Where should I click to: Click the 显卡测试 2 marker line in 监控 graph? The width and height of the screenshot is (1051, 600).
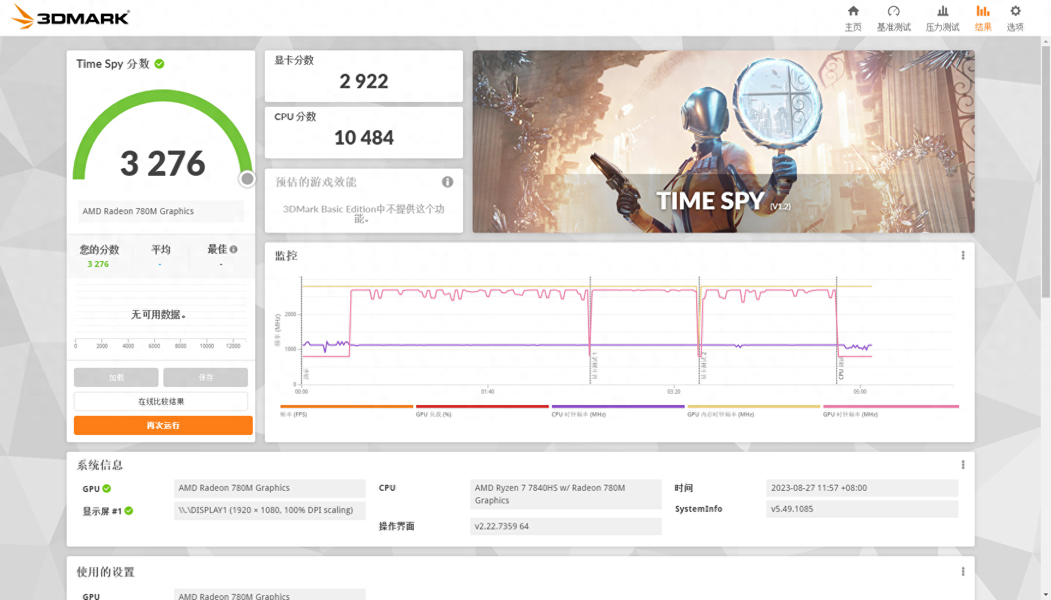pyautogui.click(x=699, y=330)
